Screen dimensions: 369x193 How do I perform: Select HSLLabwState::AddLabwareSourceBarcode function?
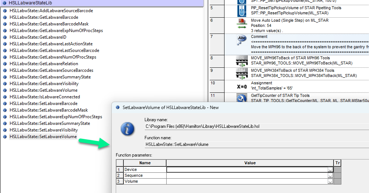51,11
